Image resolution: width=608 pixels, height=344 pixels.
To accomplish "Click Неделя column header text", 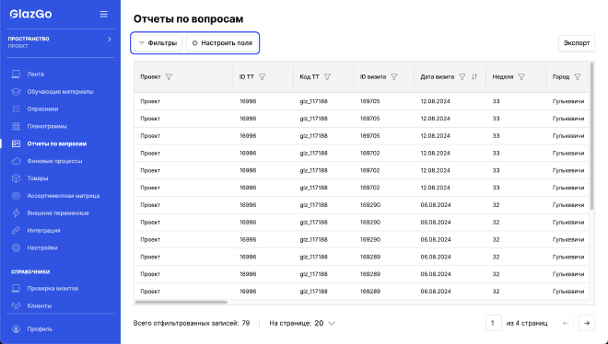I will 503,77.
